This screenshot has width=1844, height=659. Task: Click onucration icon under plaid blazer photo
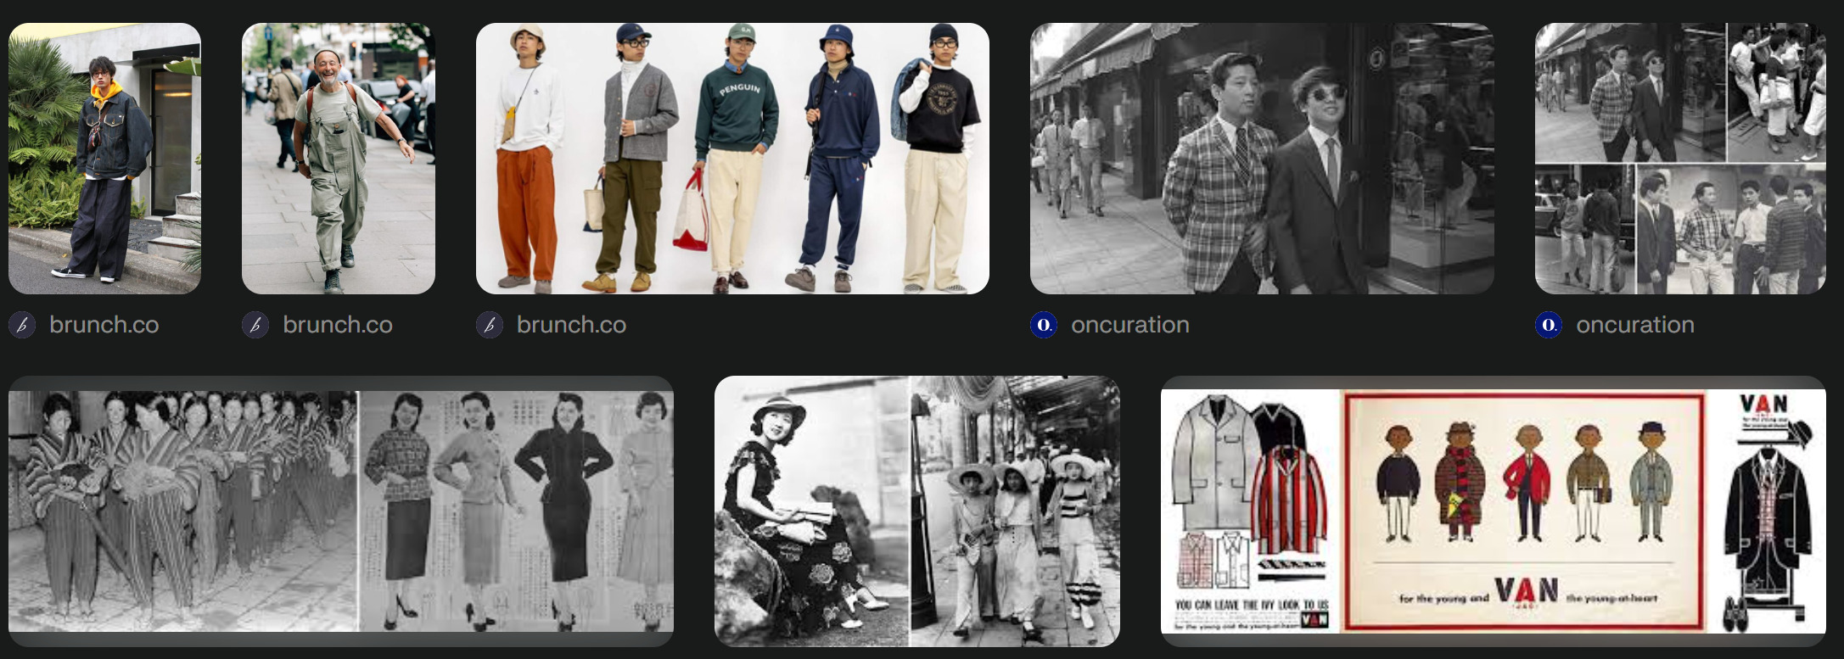(1044, 325)
